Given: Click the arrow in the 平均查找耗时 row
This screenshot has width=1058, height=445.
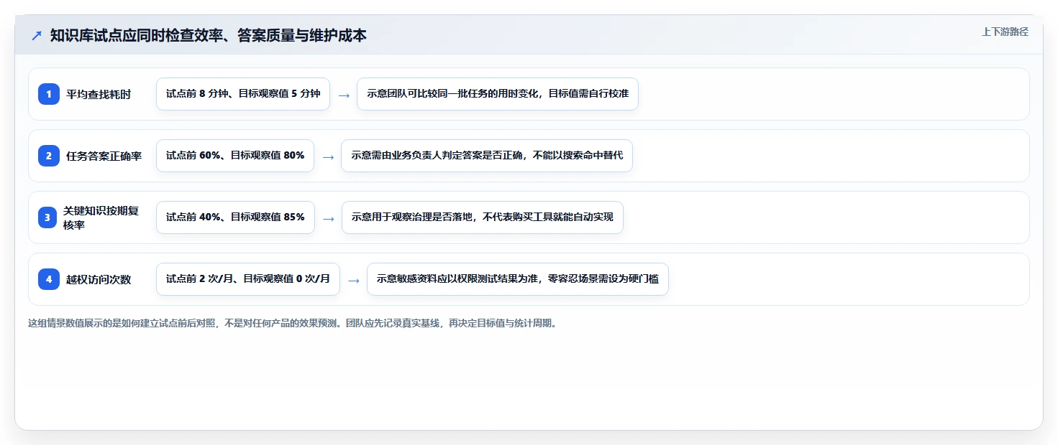Looking at the screenshot, I should (344, 95).
